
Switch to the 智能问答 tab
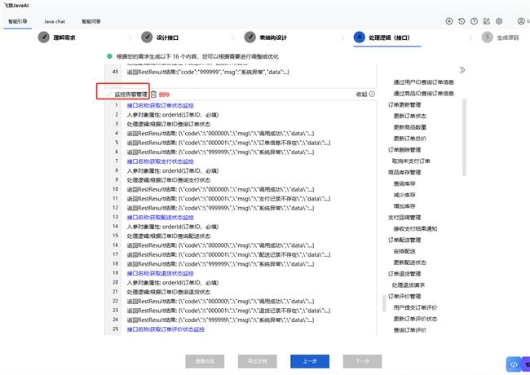click(x=91, y=21)
